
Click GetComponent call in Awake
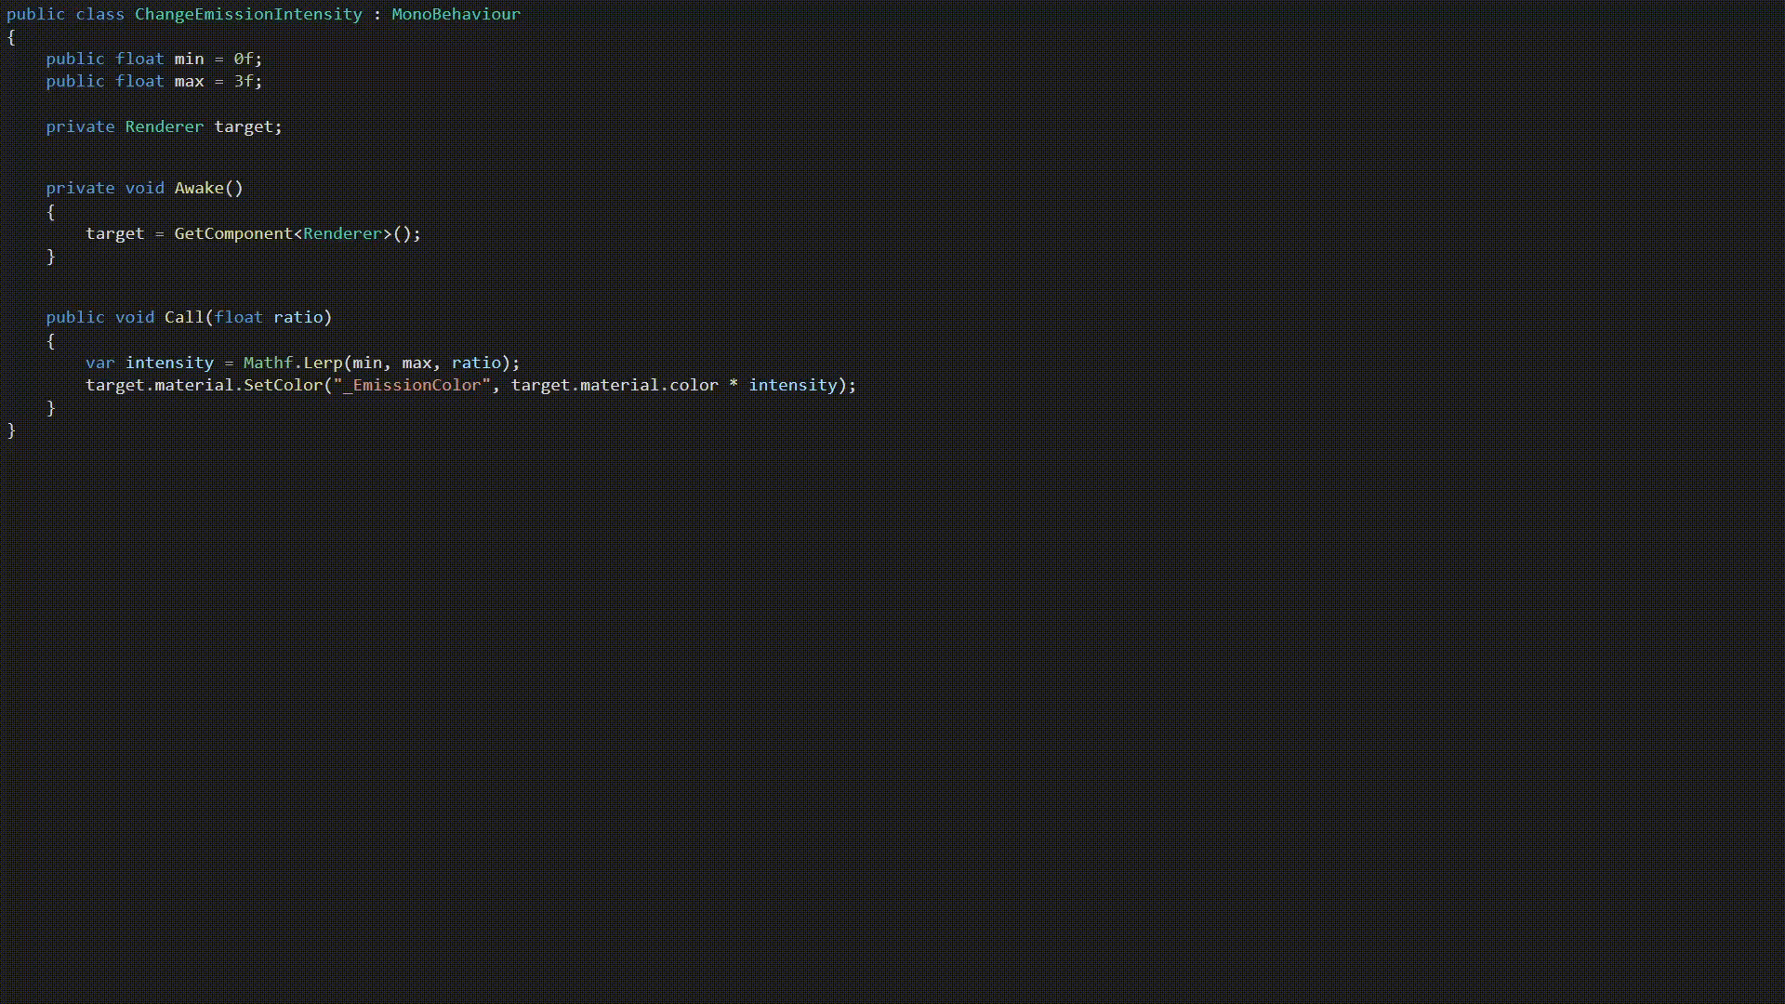233,233
